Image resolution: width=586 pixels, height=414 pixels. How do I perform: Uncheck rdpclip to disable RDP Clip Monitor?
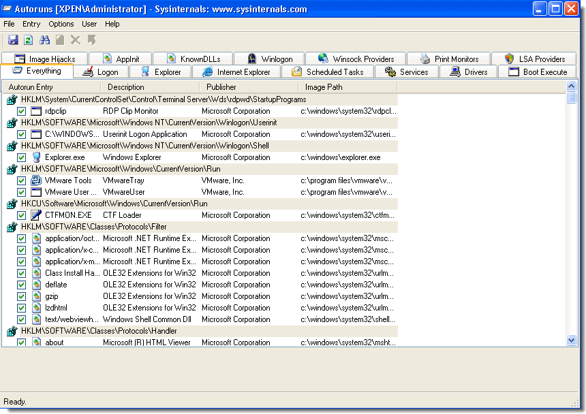click(22, 111)
